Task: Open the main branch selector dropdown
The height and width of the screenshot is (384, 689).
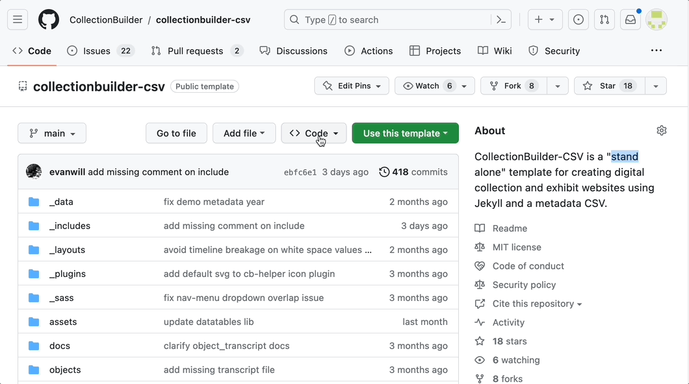Action: tap(51, 133)
